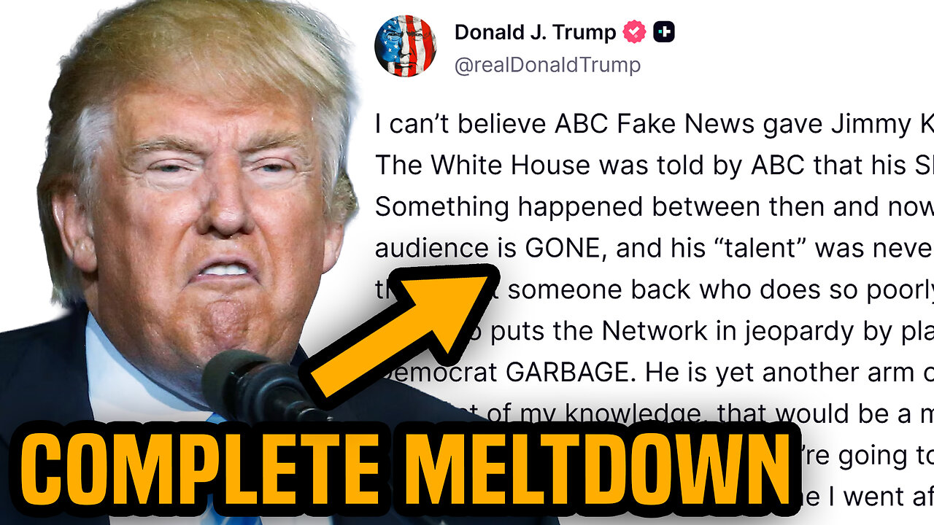Click the capitalized word GONE in the post
The width and height of the screenshot is (934, 525).
(566, 249)
